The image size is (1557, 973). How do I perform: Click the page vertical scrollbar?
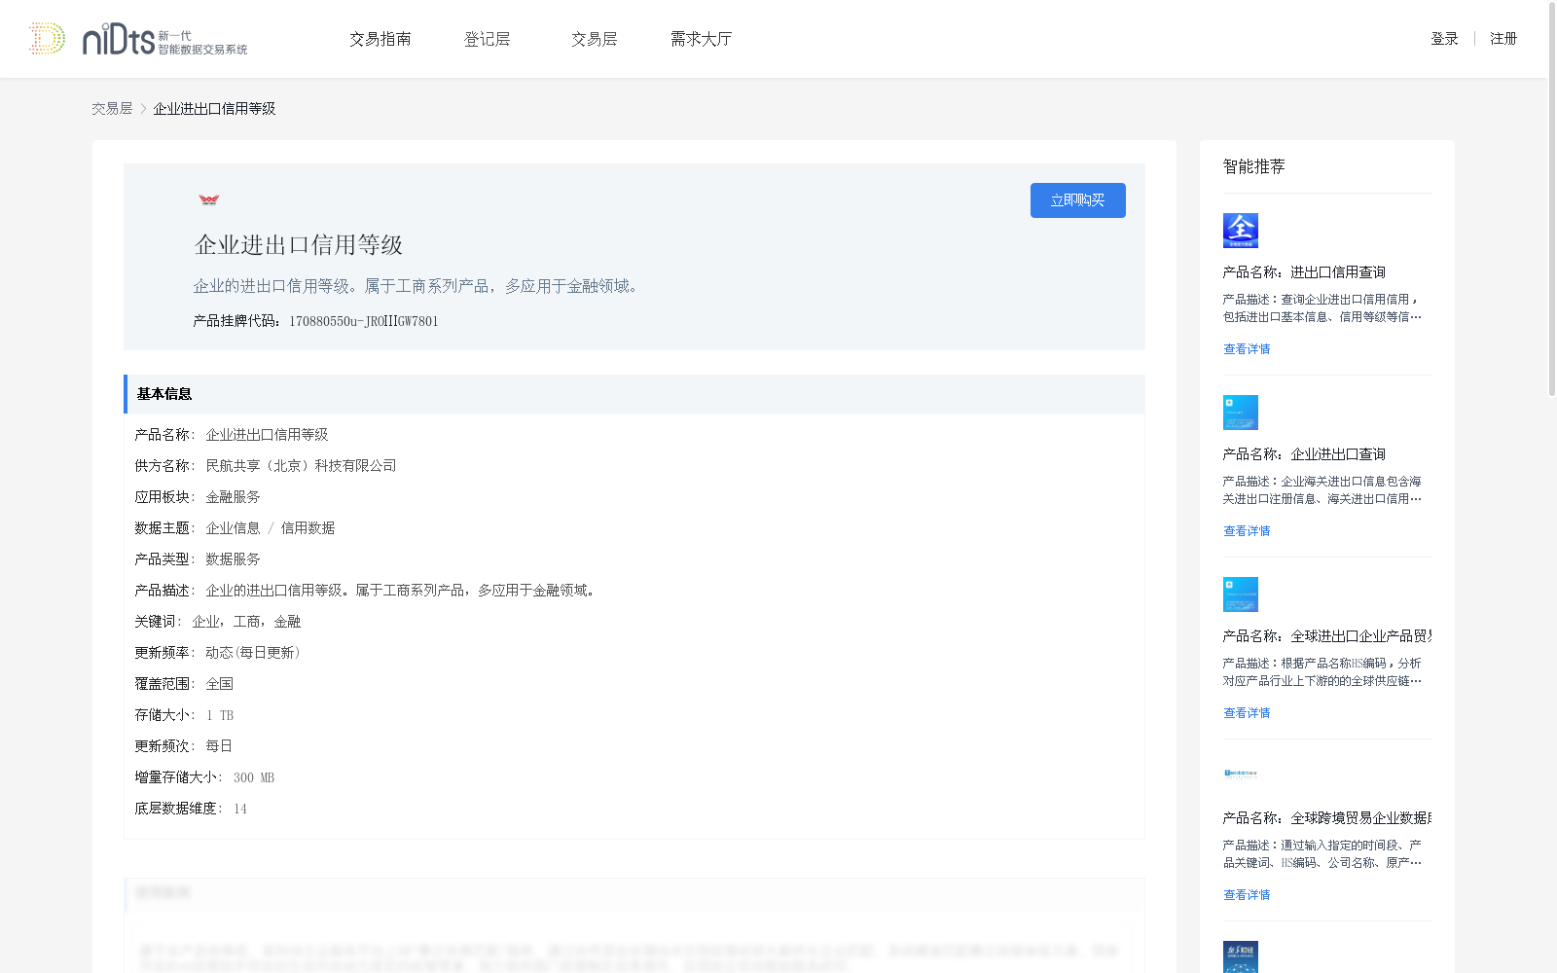click(1551, 199)
